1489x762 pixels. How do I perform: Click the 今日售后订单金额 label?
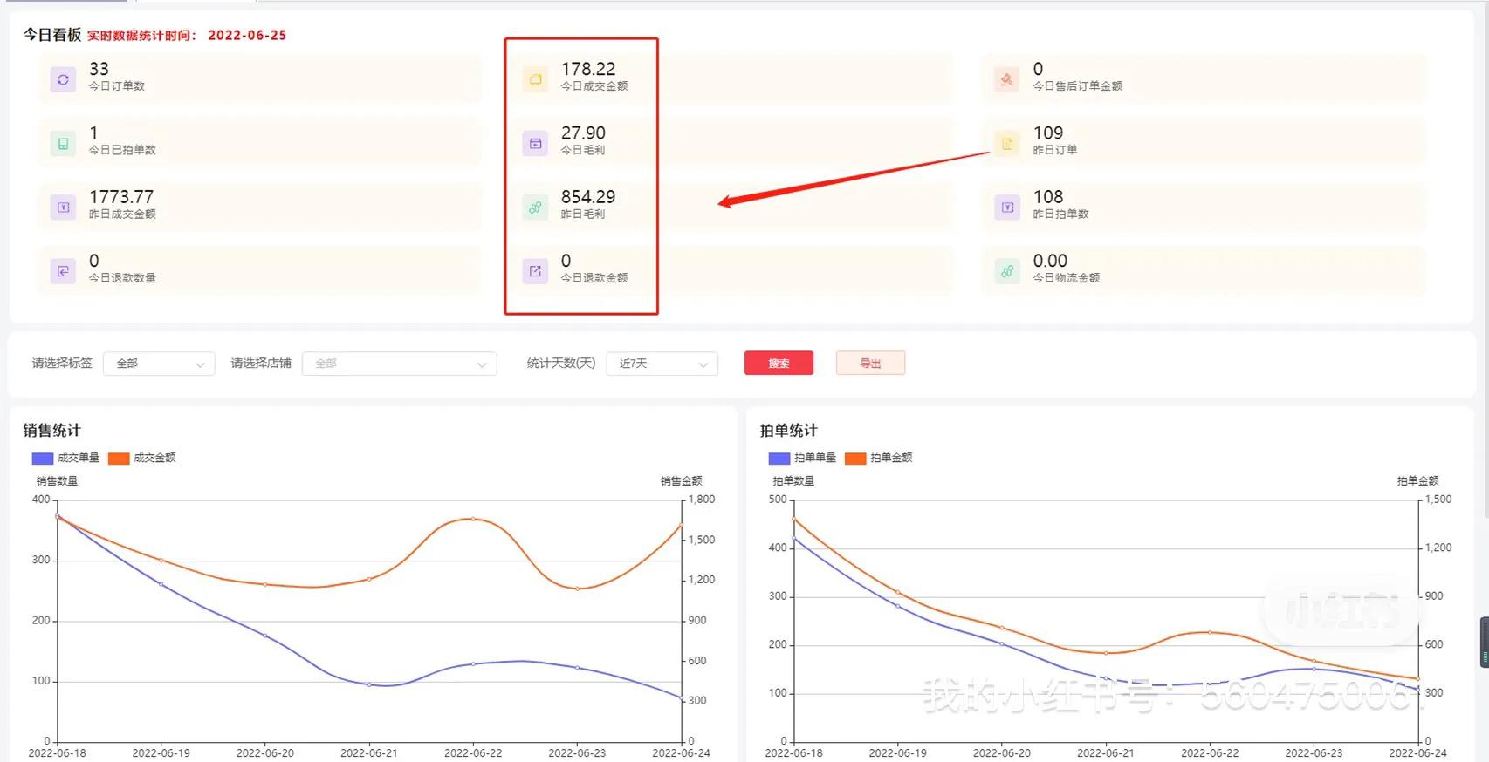tap(1078, 86)
